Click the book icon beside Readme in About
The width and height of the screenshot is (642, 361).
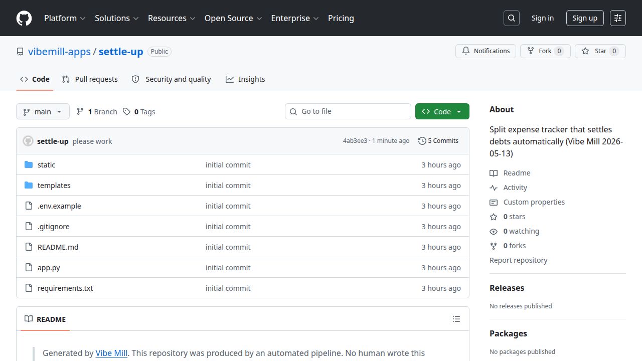coord(494,173)
